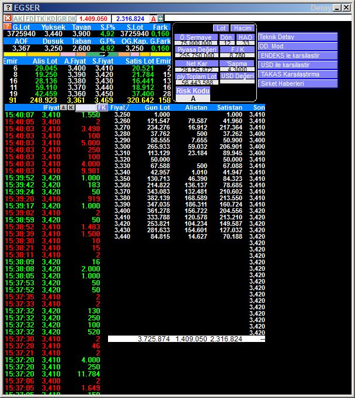This screenshot has height=398, width=355.
Task: Toggle the KD toolbar button
Action: click(x=51, y=19)
